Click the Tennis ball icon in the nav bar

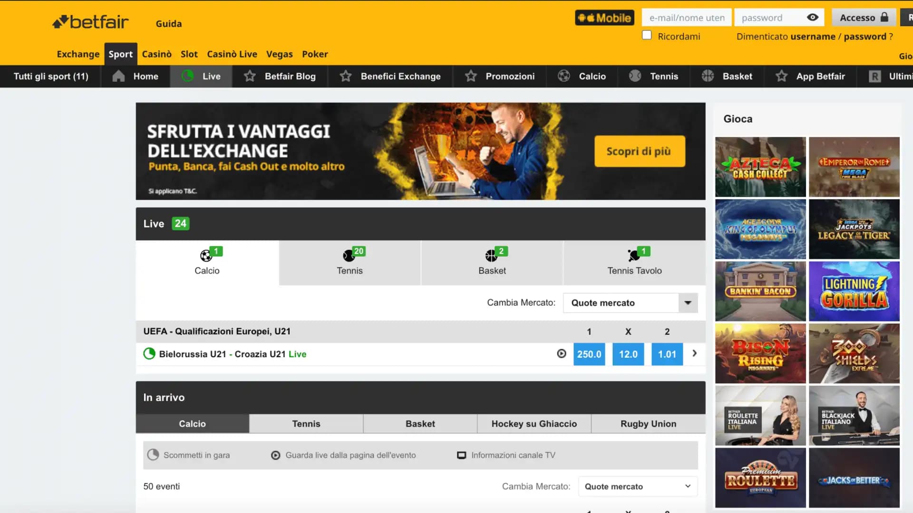(635, 76)
